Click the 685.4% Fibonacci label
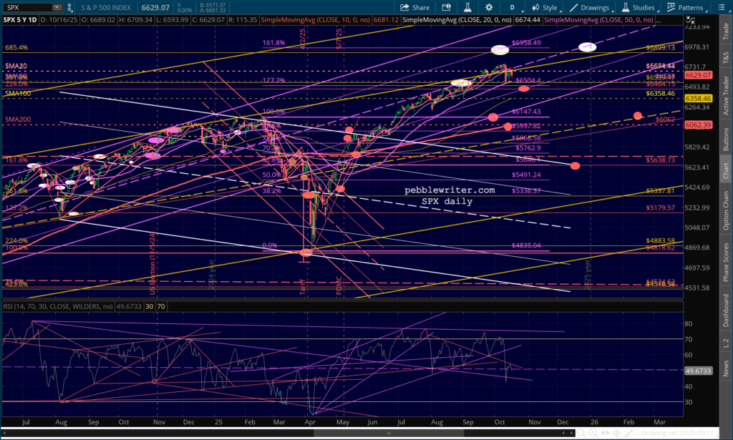 click(16, 48)
